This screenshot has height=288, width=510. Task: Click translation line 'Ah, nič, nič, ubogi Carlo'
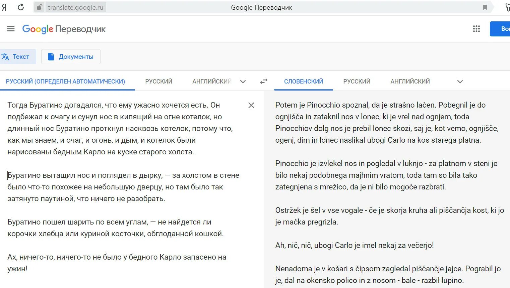pyautogui.click(x=355, y=245)
